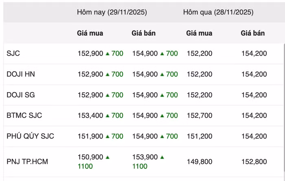
Task: Click the green up arrow in SJC sell price
Action: 162,53
